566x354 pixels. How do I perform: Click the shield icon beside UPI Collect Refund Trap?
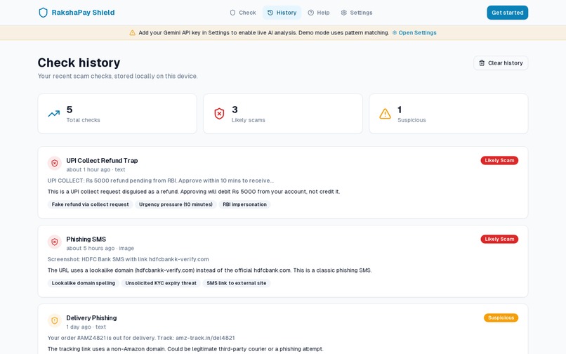click(x=55, y=163)
